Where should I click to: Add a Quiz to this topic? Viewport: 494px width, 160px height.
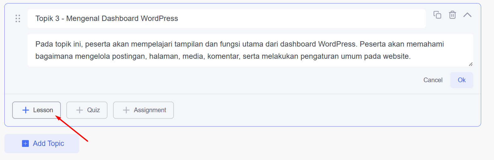click(x=87, y=110)
